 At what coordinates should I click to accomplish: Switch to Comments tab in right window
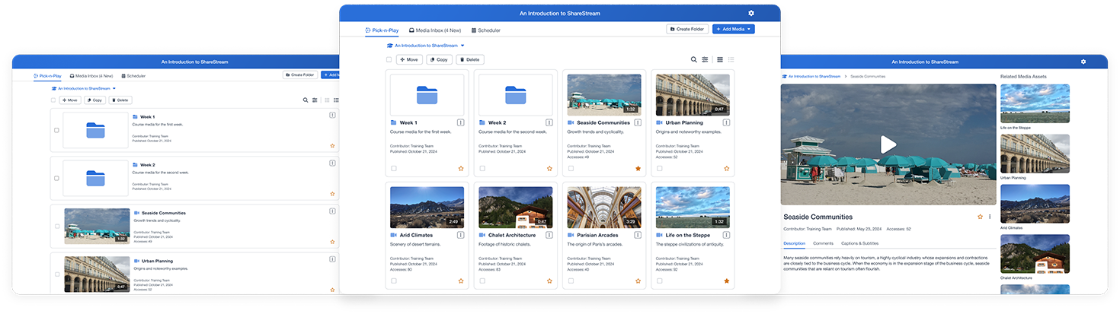[823, 243]
